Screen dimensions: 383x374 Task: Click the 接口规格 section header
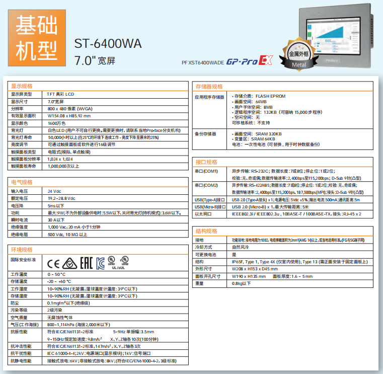click(206, 162)
